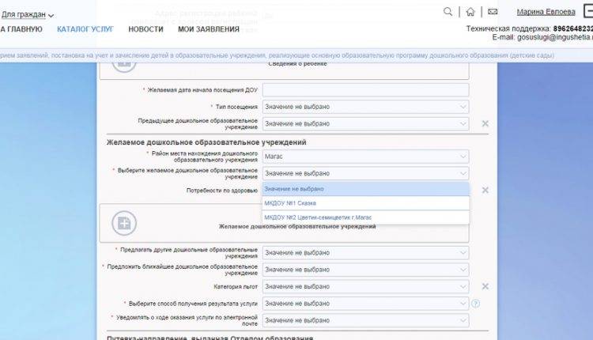Select 'МКДОУ №1 Сказка' from list
Viewport: 593px width, 340px height.
pos(290,203)
